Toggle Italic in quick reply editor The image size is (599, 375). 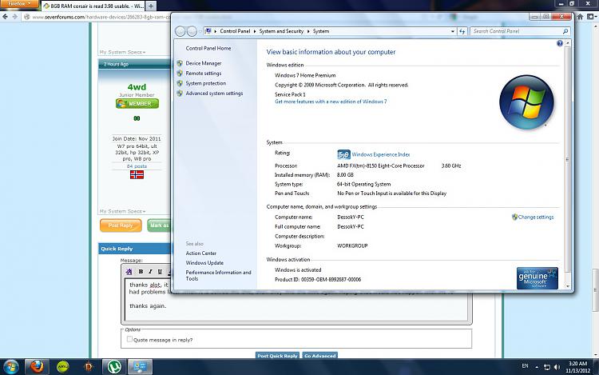150,271
